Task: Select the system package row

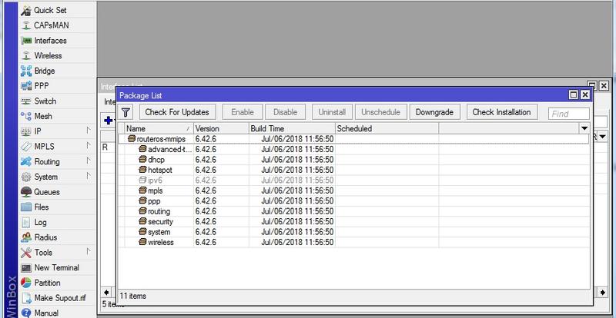Action: click(353, 232)
